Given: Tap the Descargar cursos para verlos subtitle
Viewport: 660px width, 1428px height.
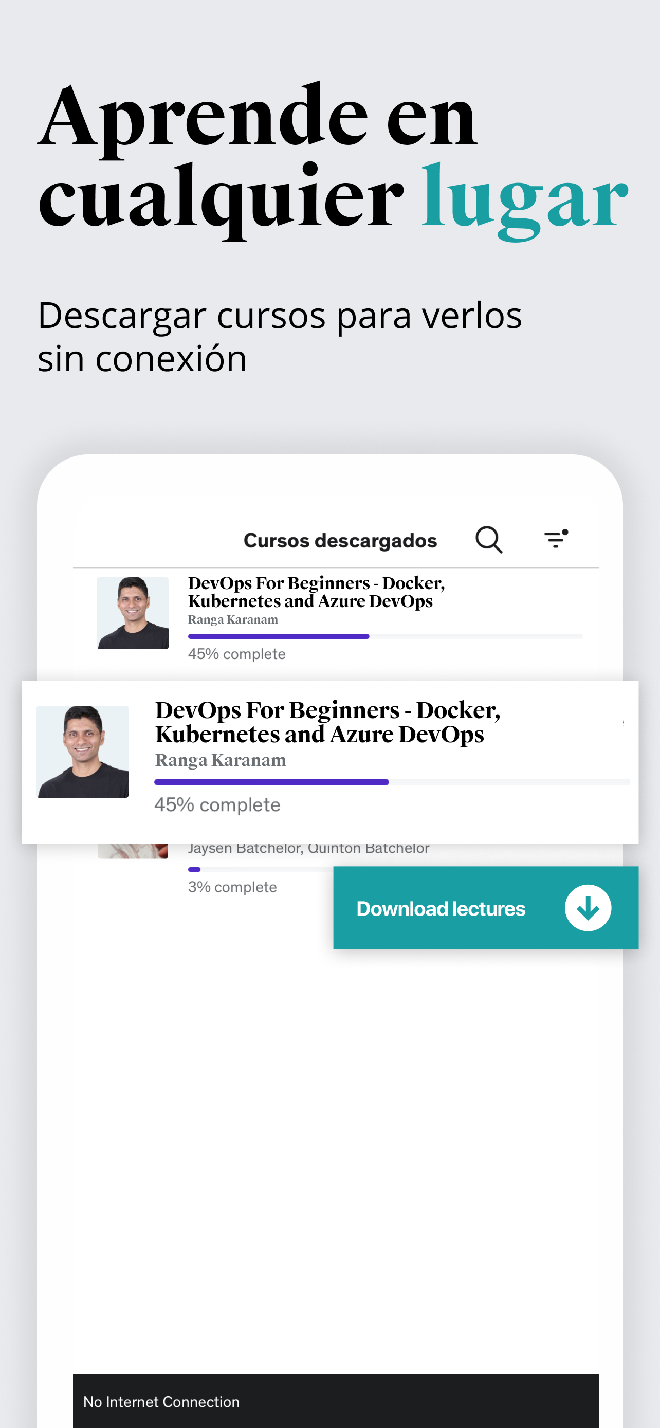Looking at the screenshot, I should pyautogui.click(x=280, y=337).
